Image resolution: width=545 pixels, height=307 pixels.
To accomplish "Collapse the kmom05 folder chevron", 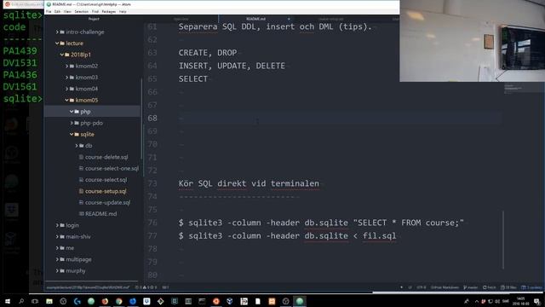I will tap(66, 101).
